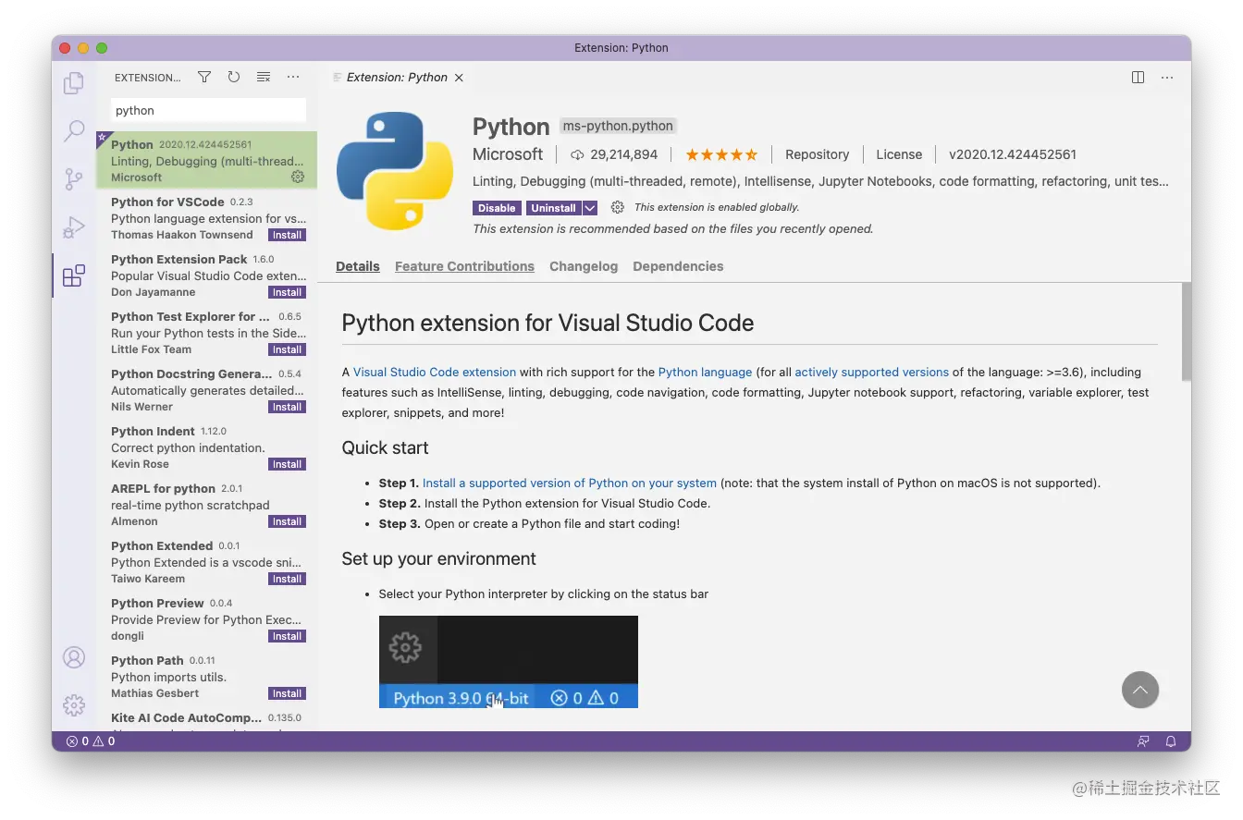The width and height of the screenshot is (1243, 820).
Task: Select the Extension: Python editor tab
Action: click(398, 78)
